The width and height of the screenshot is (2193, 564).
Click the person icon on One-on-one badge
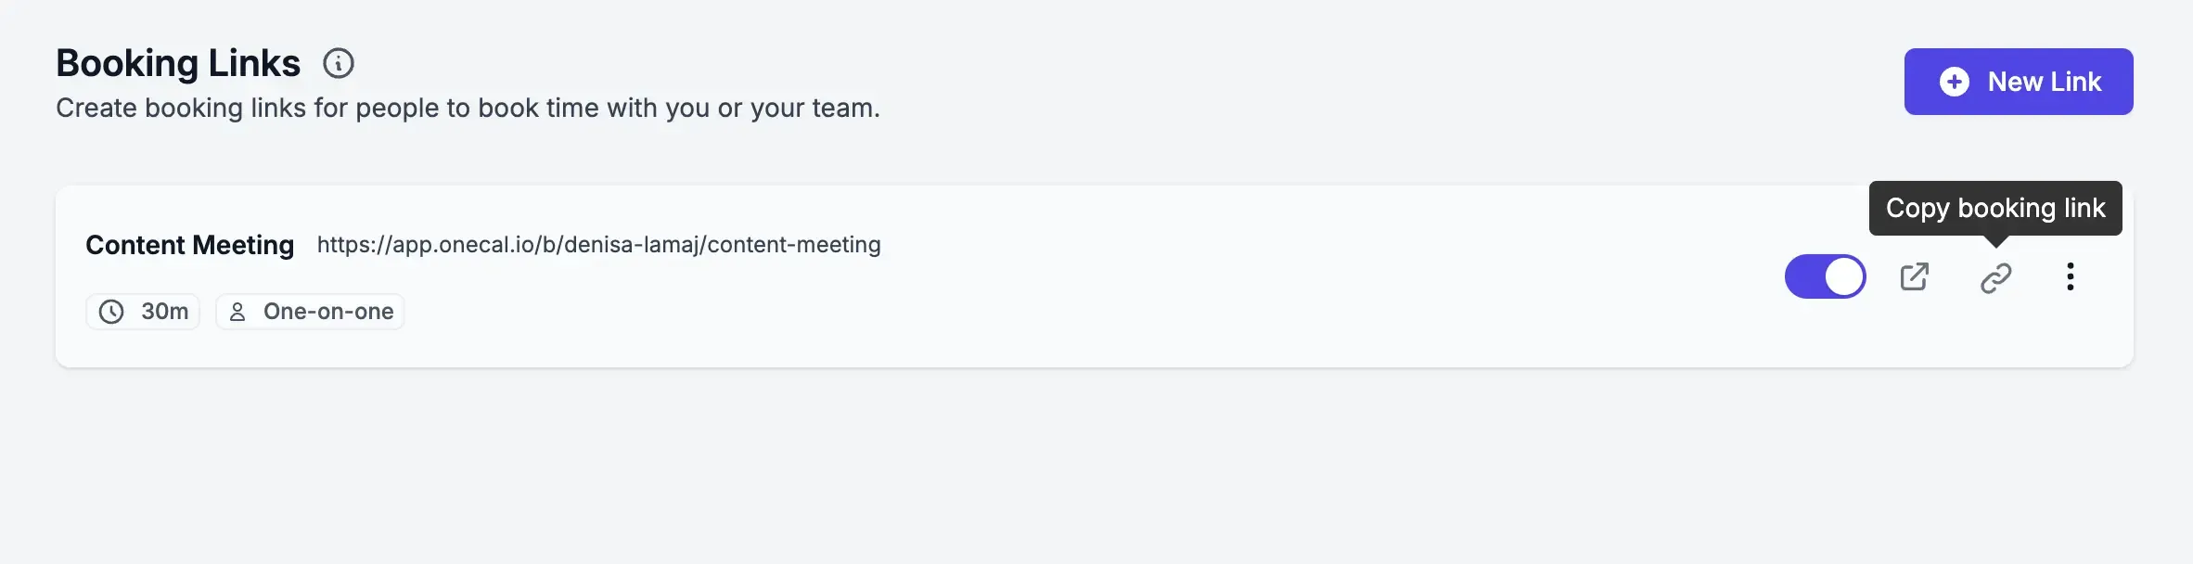[237, 312]
